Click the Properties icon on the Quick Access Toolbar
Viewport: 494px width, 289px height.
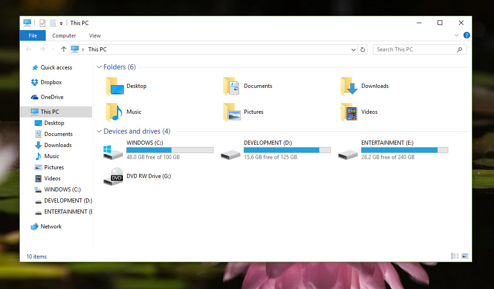click(42, 23)
